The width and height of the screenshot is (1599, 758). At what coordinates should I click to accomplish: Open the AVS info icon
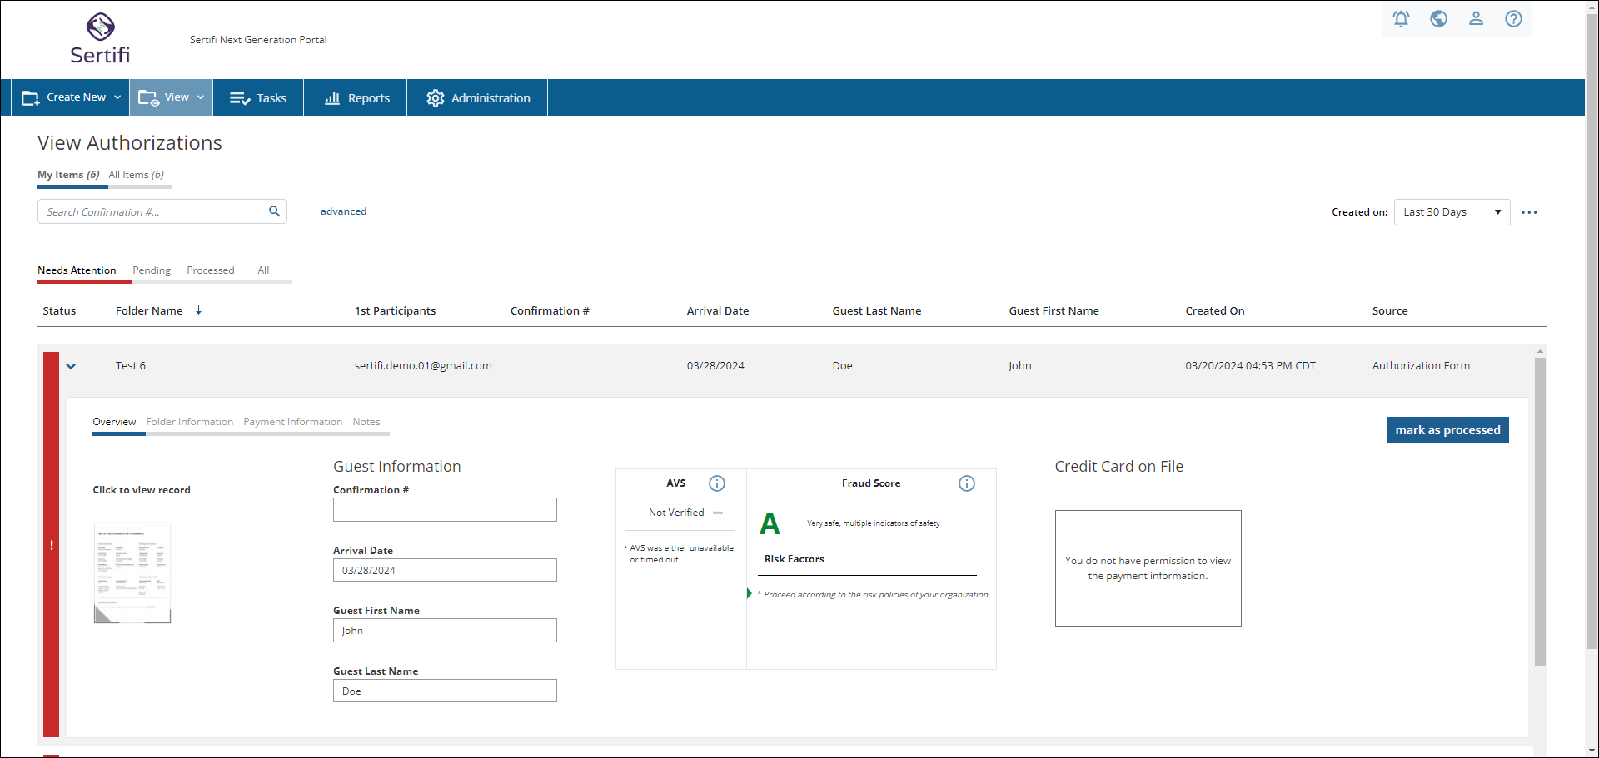[717, 483]
